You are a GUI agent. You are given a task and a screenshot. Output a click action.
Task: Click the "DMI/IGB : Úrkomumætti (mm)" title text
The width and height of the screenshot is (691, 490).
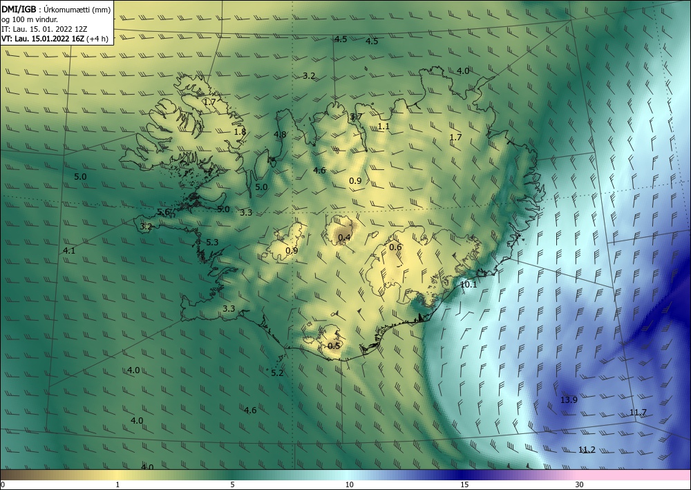[56, 9]
